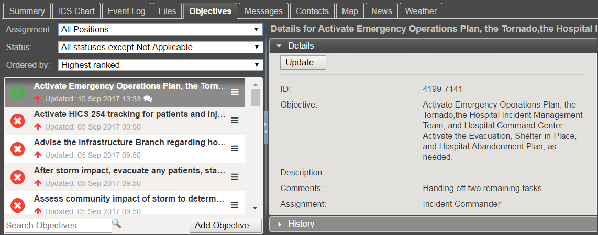The width and height of the screenshot is (598, 235).
Task: Click in the Search Objectives field
Action: [58, 226]
